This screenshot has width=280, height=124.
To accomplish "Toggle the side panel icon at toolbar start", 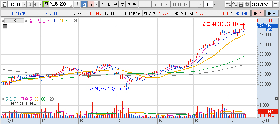I will pos(4,4).
